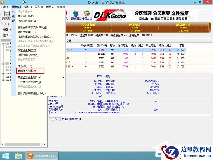Close the open 硬盘(D) menu
The image size is (213, 160).
16,7
